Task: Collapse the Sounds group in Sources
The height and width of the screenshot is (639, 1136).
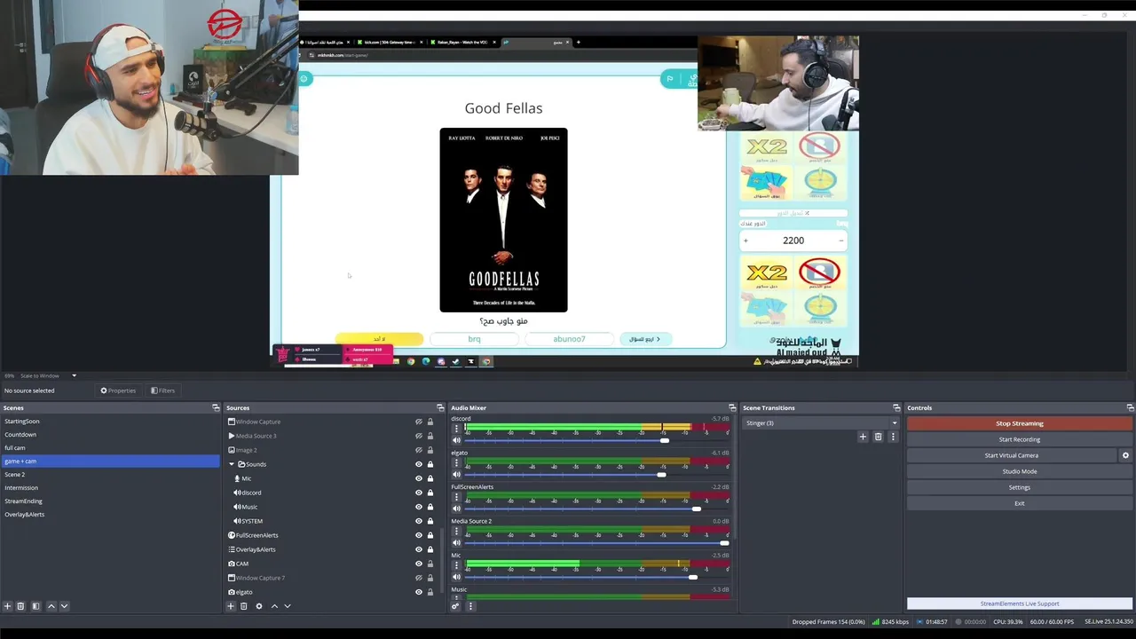Action: coord(232,464)
